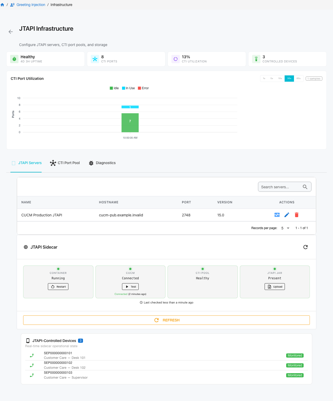This screenshot has width=333, height=401.
Task: Click the CTI Utilization ring icon
Action: [x=176, y=59]
